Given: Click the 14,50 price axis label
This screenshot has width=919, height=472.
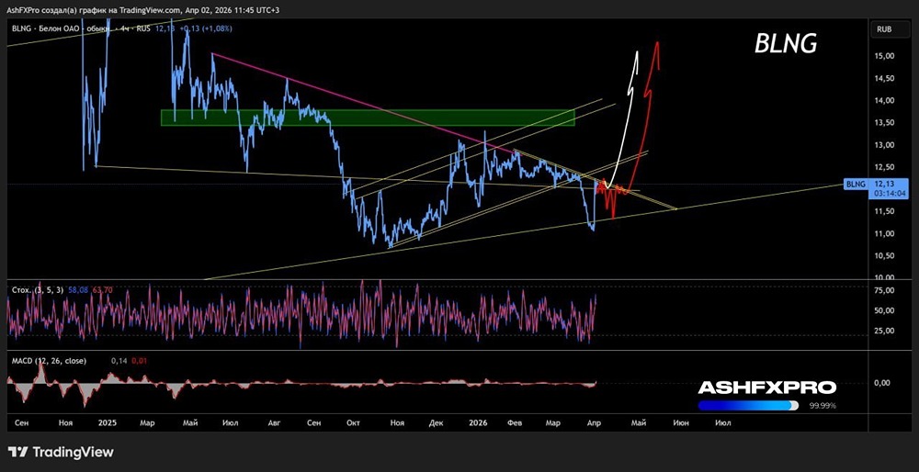Looking at the screenshot, I should point(884,78).
